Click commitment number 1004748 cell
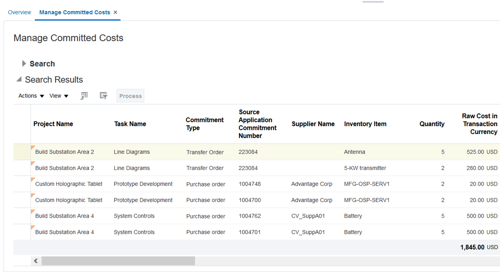 click(x=250, y=184)
